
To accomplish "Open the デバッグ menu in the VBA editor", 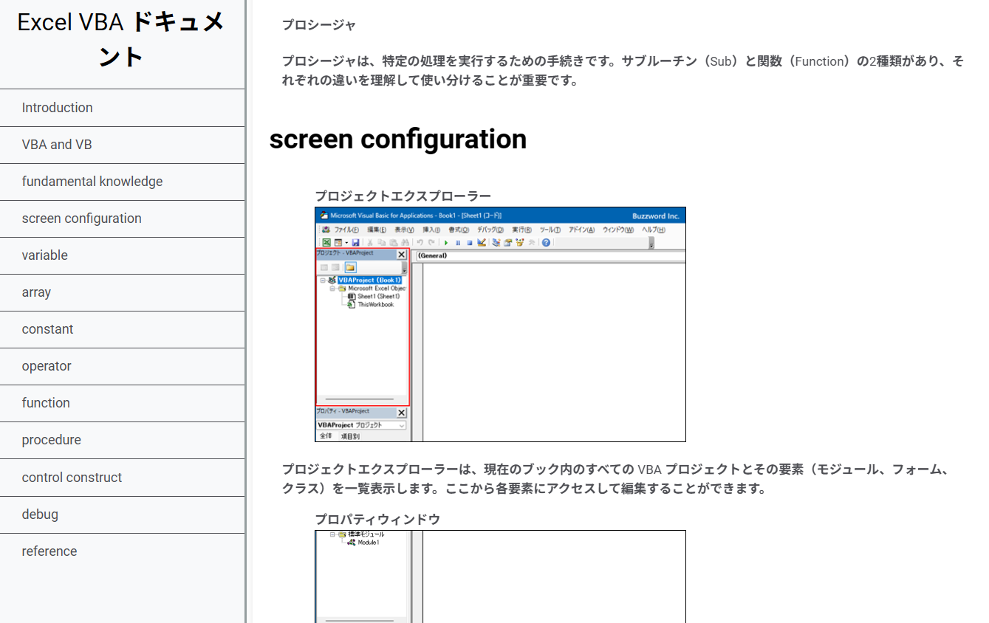I will pos(488,230).
